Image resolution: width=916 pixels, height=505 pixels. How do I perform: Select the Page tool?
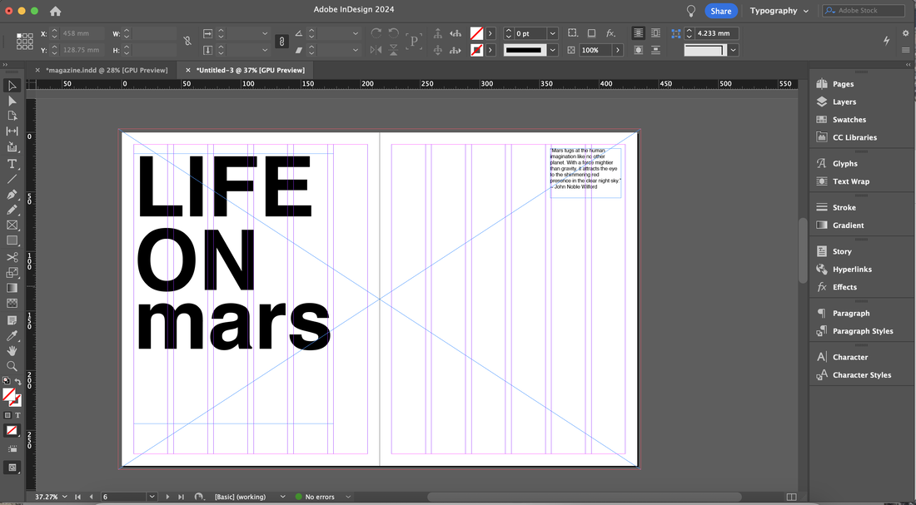tap(12, 116)
